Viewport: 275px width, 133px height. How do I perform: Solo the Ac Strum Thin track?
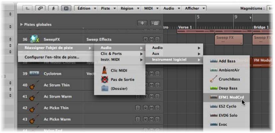pos(157,85)
